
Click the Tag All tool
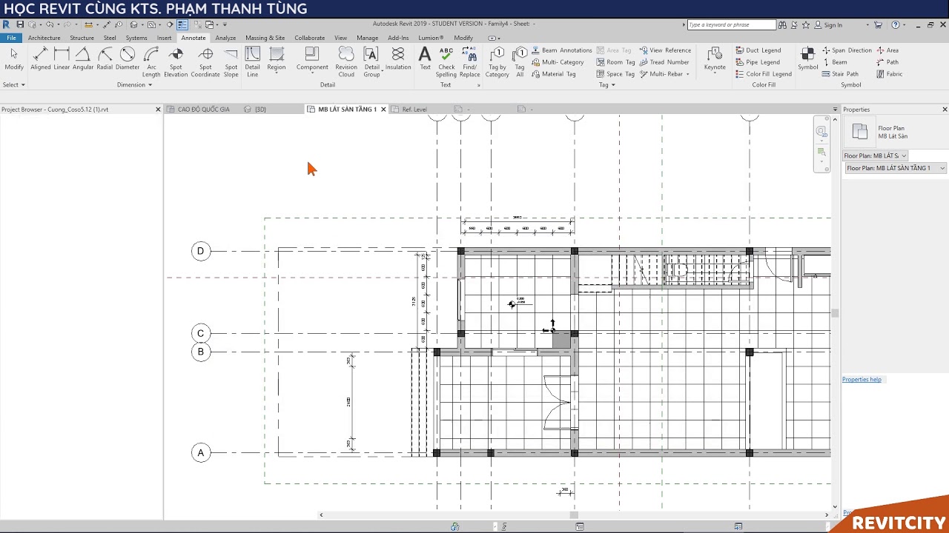coord(520,63)
